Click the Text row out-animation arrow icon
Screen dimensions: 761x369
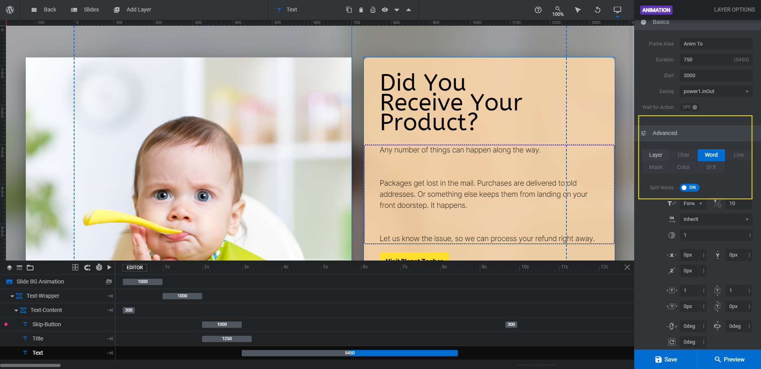110,353
